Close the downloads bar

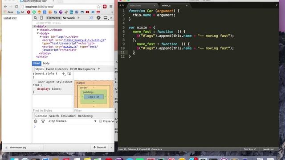111,148
